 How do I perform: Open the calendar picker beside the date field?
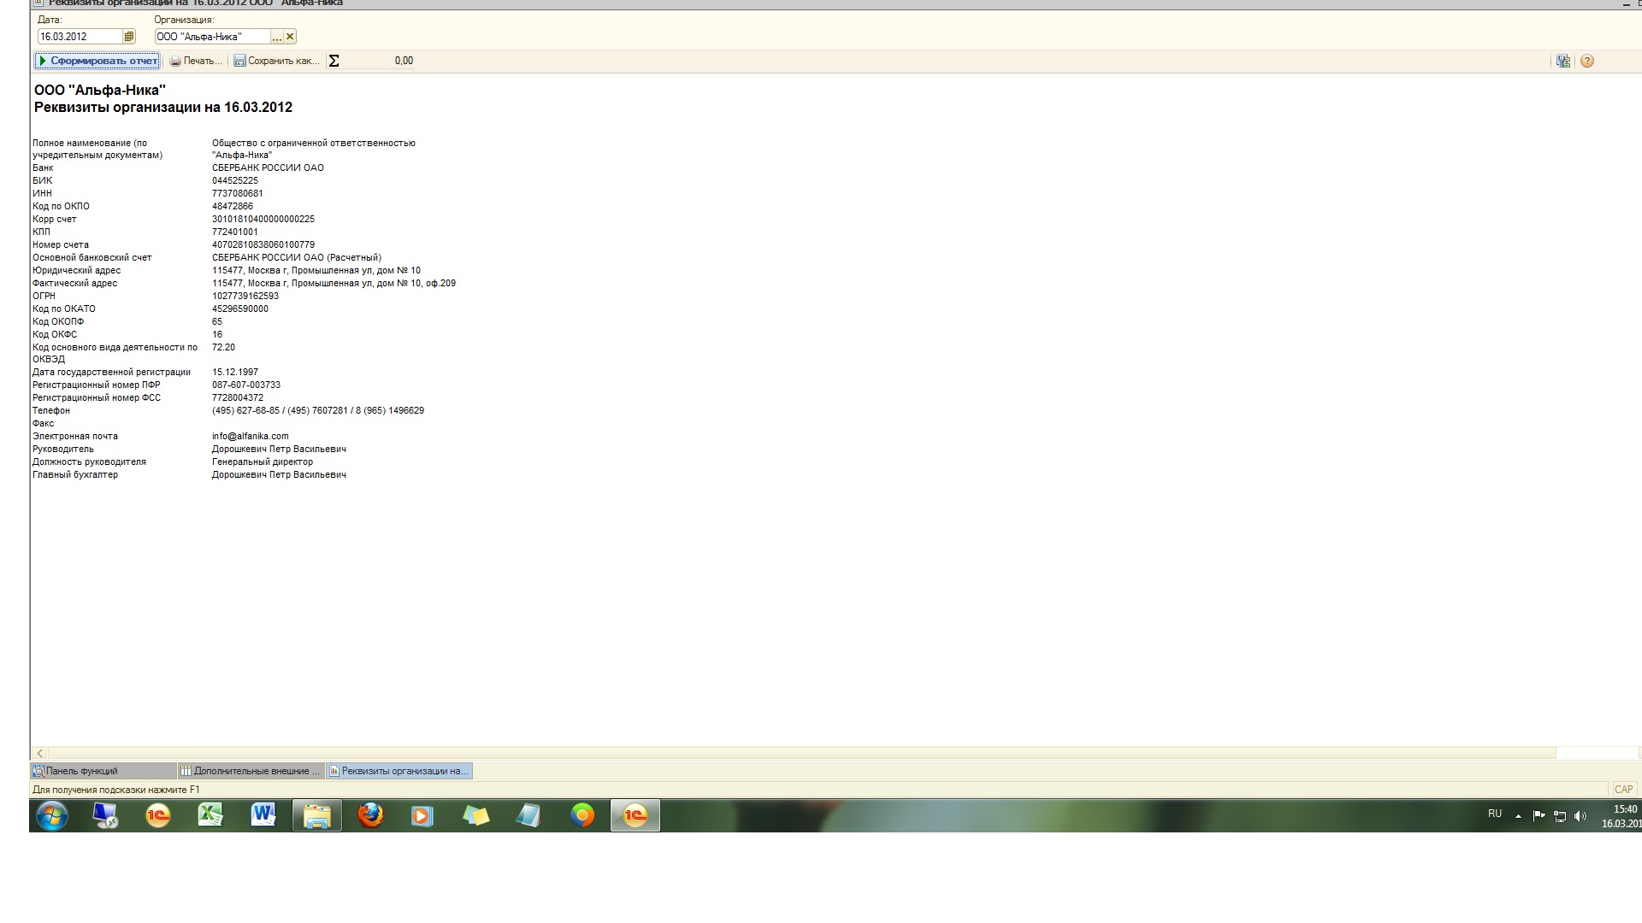[129, 37]
